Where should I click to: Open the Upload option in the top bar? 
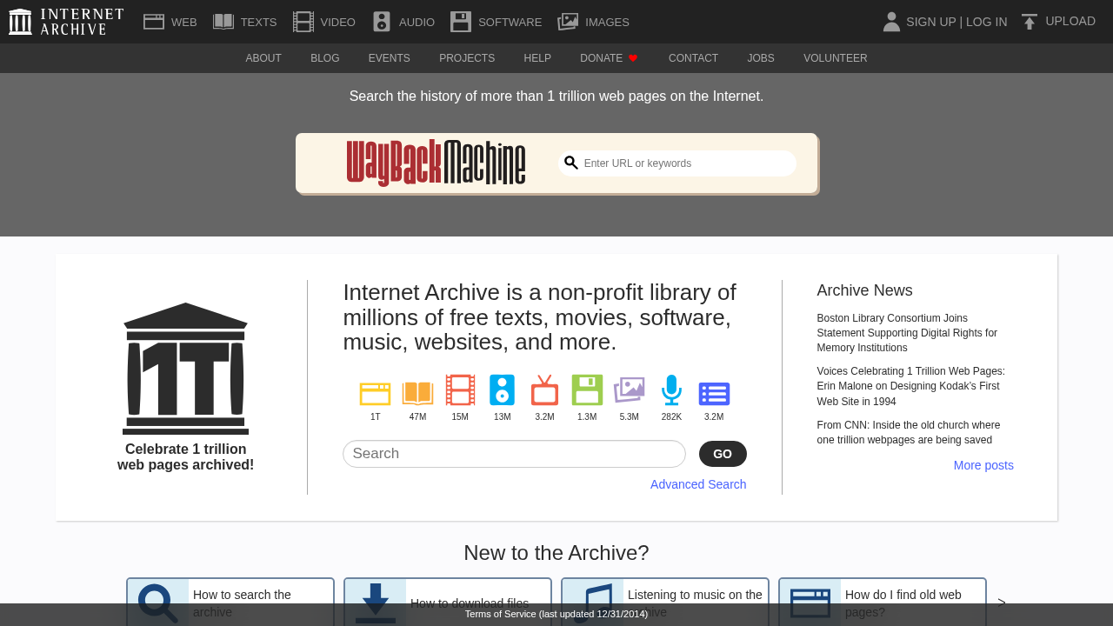click(1058, 22)
